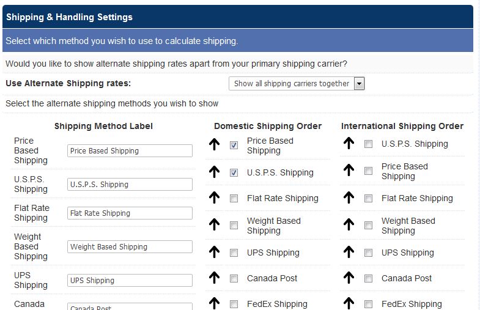Enable international Flat Rate Shipping checkbox
The width and height of the screenshot is (480, 310).
click(368, 198)
